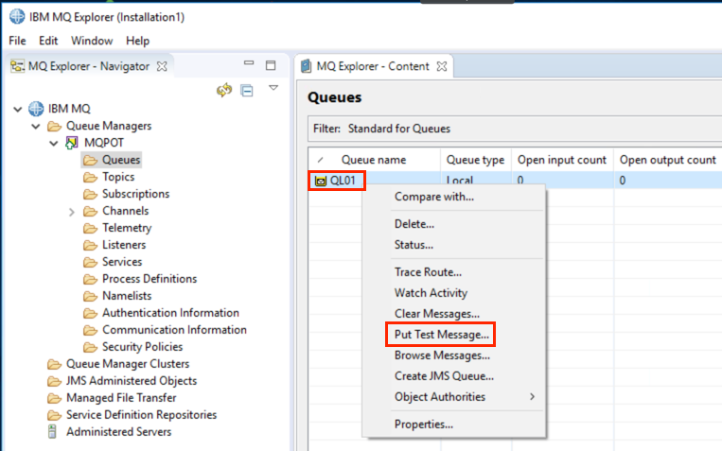The width and height of the screenshot is (722, 451).
Task: Click the IBM MQ Explorer globe title icon
Action: coord(17,17)
